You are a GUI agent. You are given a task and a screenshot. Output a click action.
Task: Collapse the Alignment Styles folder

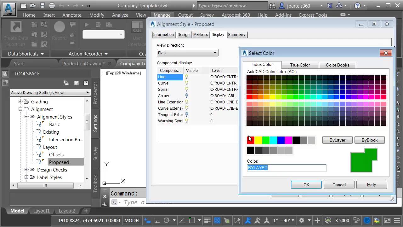click(26, 117)
